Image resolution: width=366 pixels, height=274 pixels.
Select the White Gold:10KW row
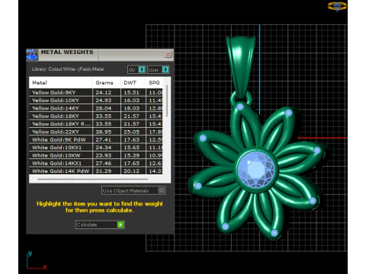point(96,155)
